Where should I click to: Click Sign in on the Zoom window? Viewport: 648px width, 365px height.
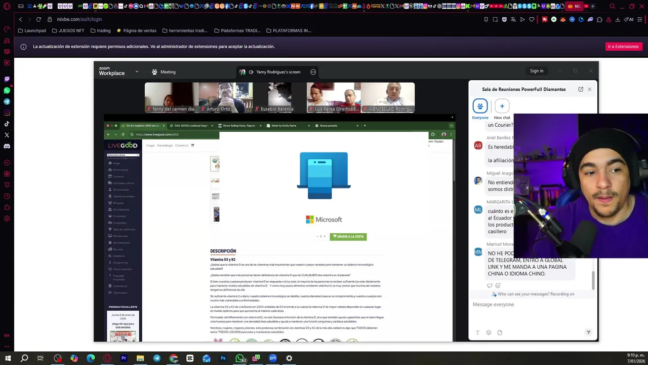(537, 71)
